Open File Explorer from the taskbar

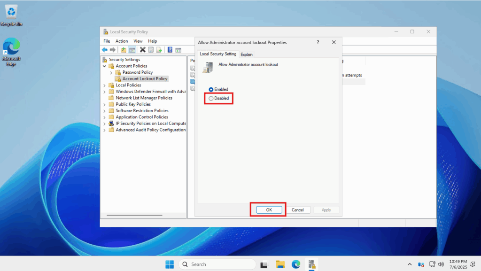pyautogui.click(x=280, y=264)
